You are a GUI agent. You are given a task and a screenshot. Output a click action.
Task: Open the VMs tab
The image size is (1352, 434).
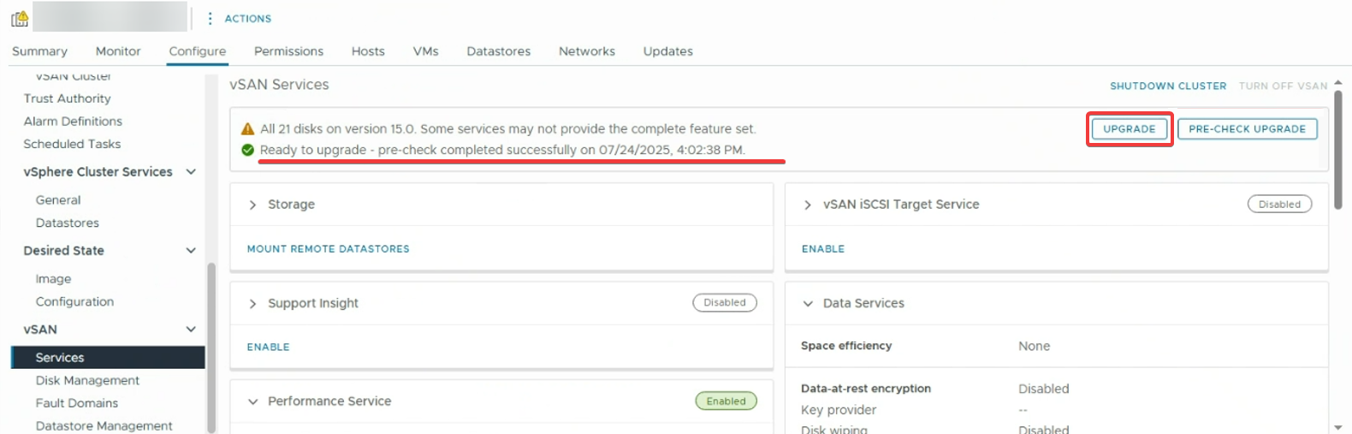(425, 51)
